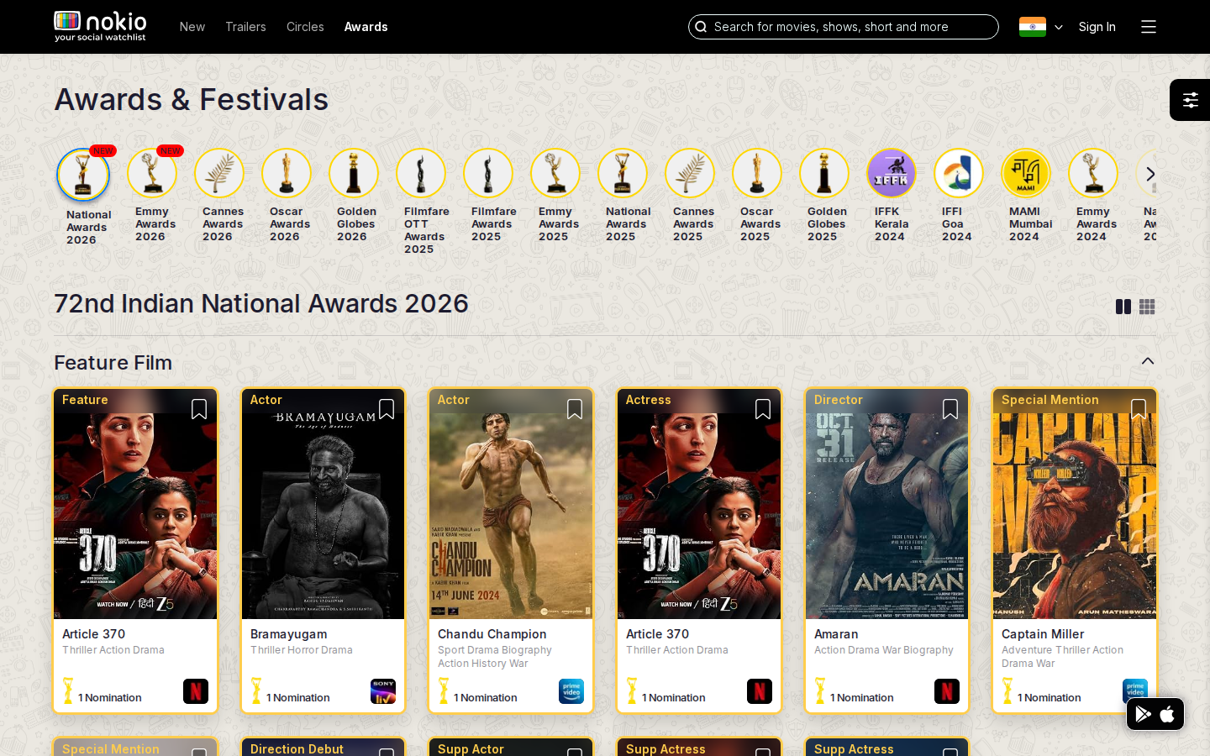Click Netflix icon on Article 370 Actress card
The image size is (1210, 756).
click(760, 691)
